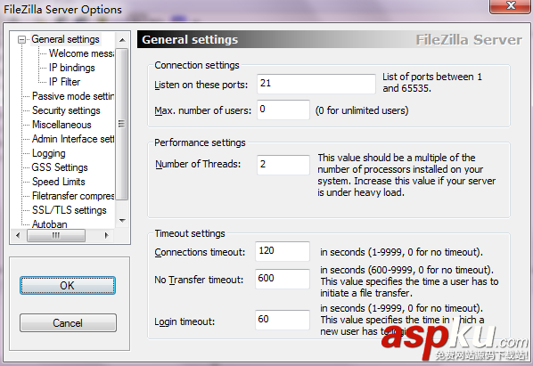Select Admin Interface settings
533x366 pixels.
(x=73, y=139)
